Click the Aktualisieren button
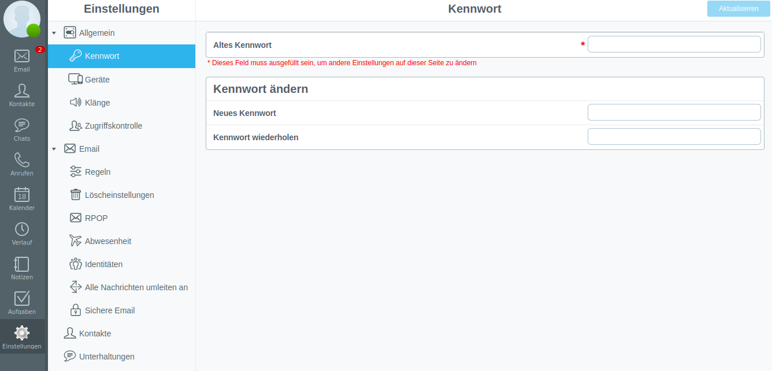 click(738, 9)
